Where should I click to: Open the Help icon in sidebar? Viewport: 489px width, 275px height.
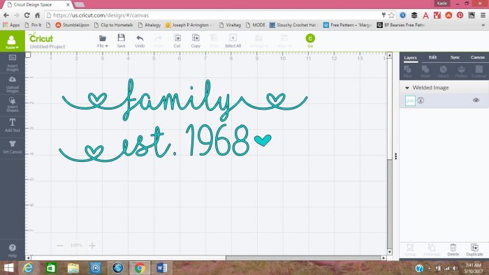[x=13, y=251]
